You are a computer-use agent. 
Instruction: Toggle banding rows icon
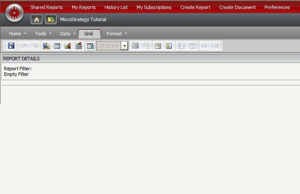(135, 46)
